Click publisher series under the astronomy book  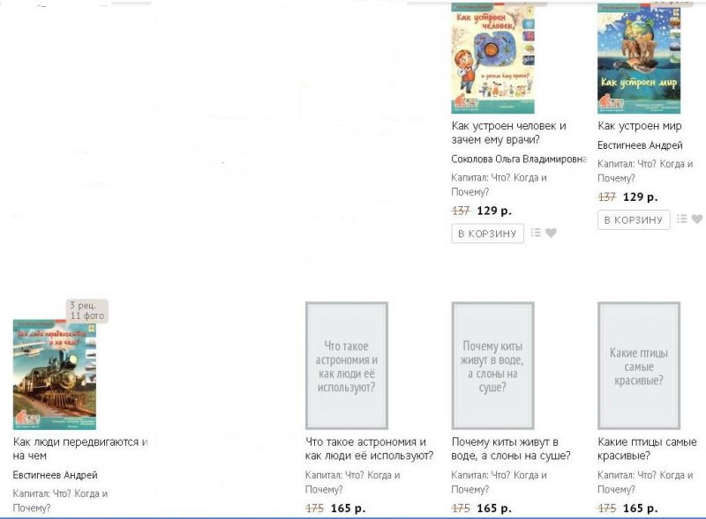point(352,482)
